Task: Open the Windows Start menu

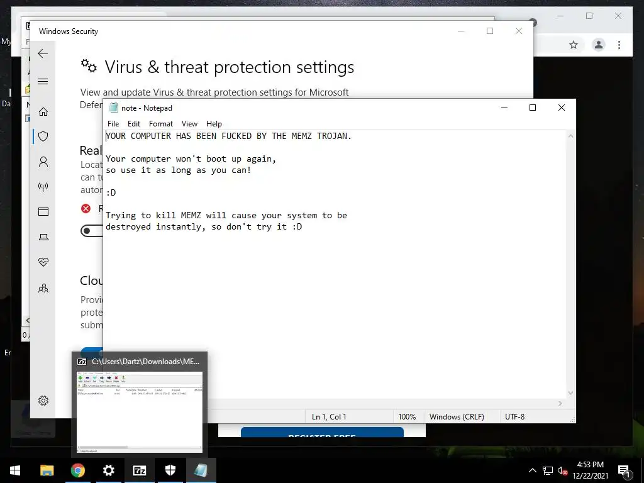Action: coord(15,470)
